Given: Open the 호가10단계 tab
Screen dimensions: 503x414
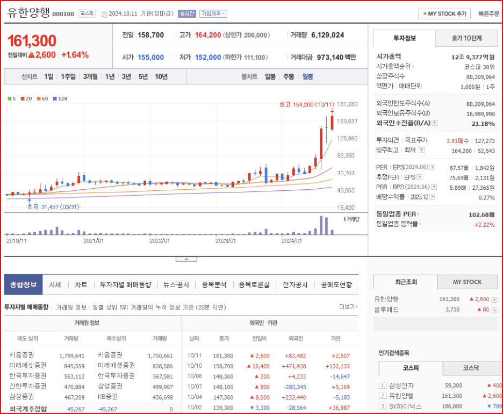Looking at the screenshot, I should 467,38.
